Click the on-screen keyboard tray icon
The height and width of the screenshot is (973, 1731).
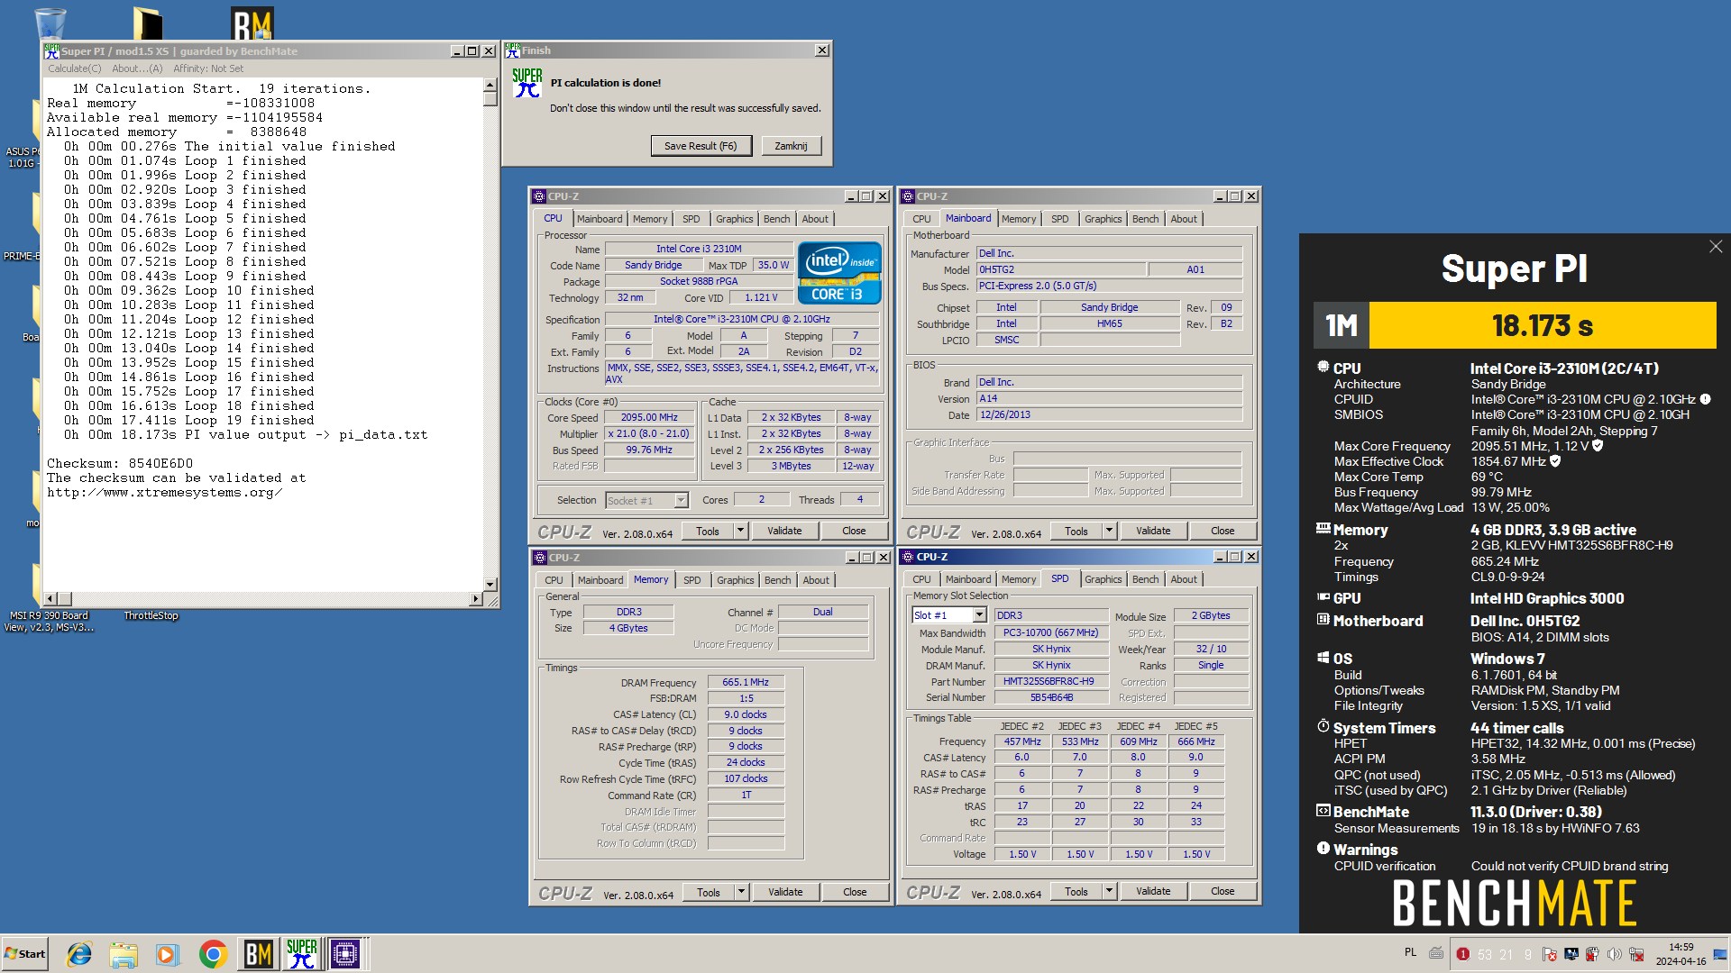point(1436,953)
